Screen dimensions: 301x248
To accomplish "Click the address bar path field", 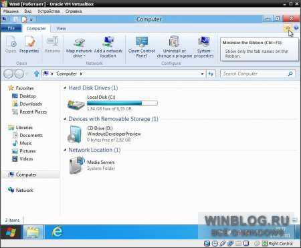I will click(x=124, y=74).
